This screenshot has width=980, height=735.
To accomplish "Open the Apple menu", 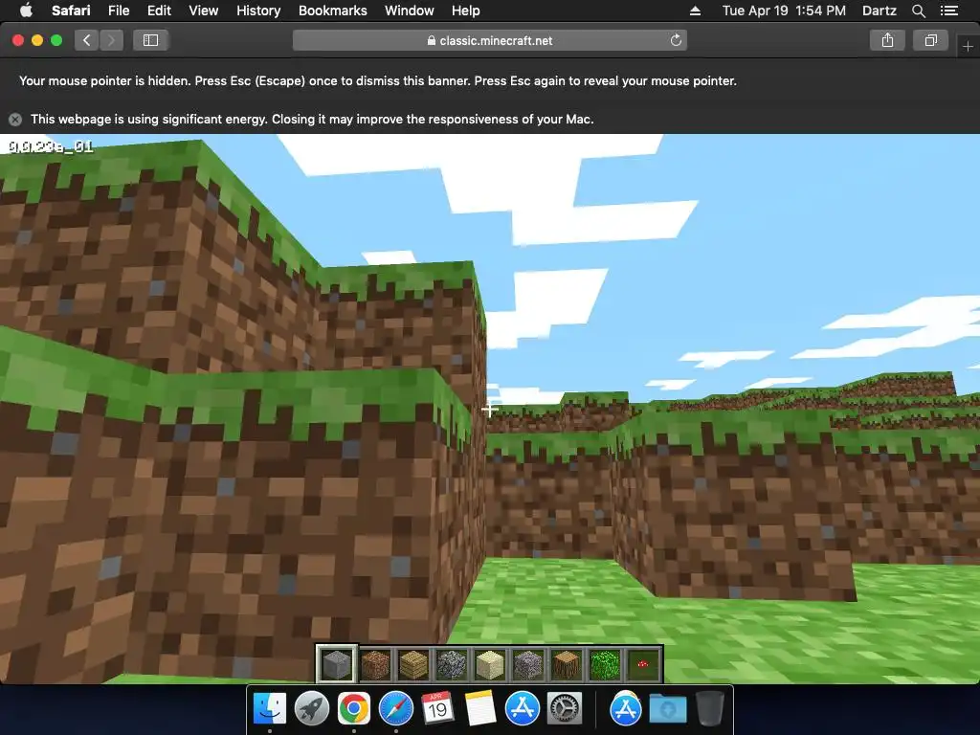I will pos(26,11).
